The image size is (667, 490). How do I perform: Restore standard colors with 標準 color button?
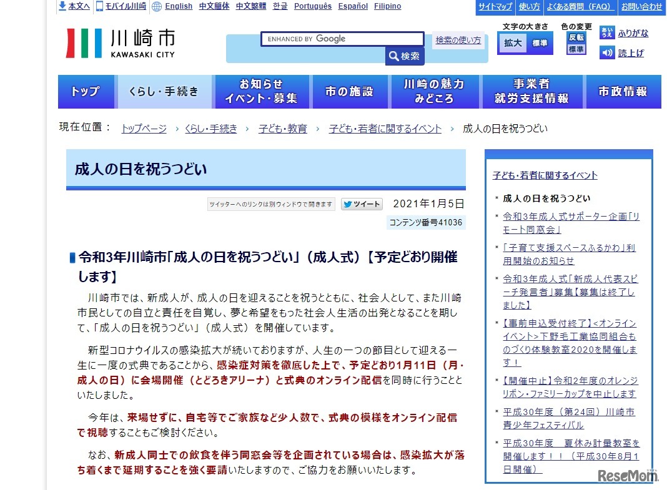(576, 49)
